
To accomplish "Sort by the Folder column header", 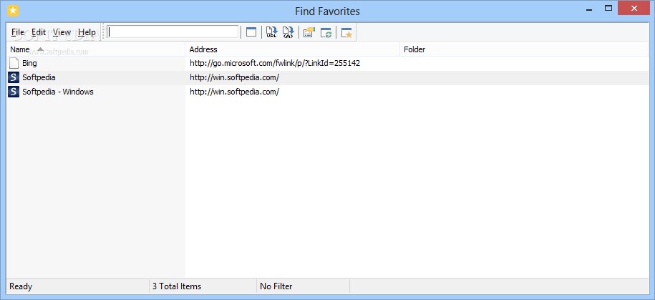I will 524,49.
